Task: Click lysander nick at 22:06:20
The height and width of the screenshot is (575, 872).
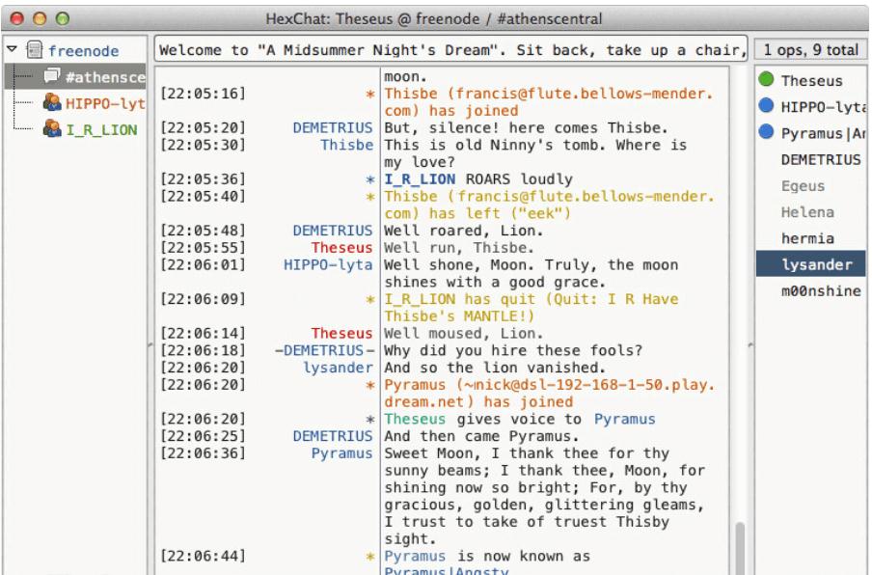Action: point(338,368)
